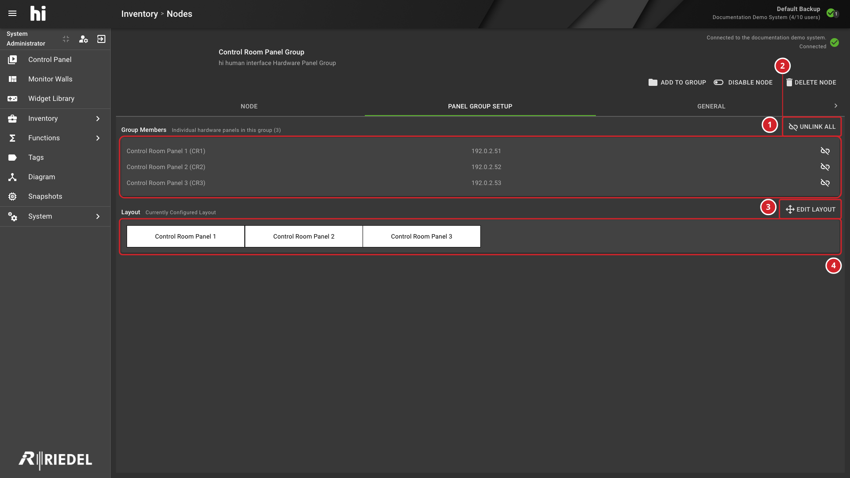
Task: Open Snapshots menu item
Action: pos(55,196)
